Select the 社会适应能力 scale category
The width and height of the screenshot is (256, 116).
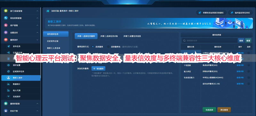(189, 78)
